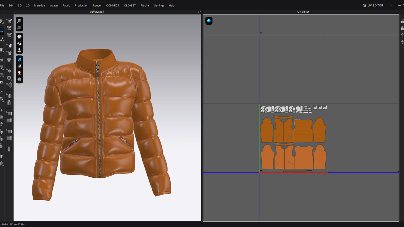The image size is (404, 227).
Task: Select the puffer2.zprj window title
Action: click(x=97, y=12)
